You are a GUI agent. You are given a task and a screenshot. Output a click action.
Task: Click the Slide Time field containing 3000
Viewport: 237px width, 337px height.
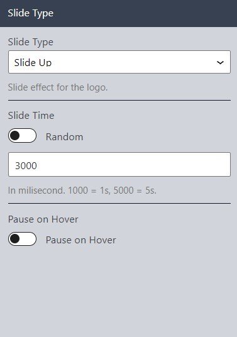point(119,165)
